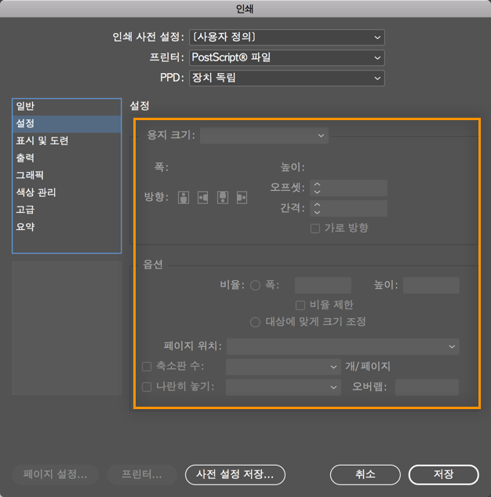Click the 비율 폭 input field
Screen dimensions: 491x497
click(323, 285)
